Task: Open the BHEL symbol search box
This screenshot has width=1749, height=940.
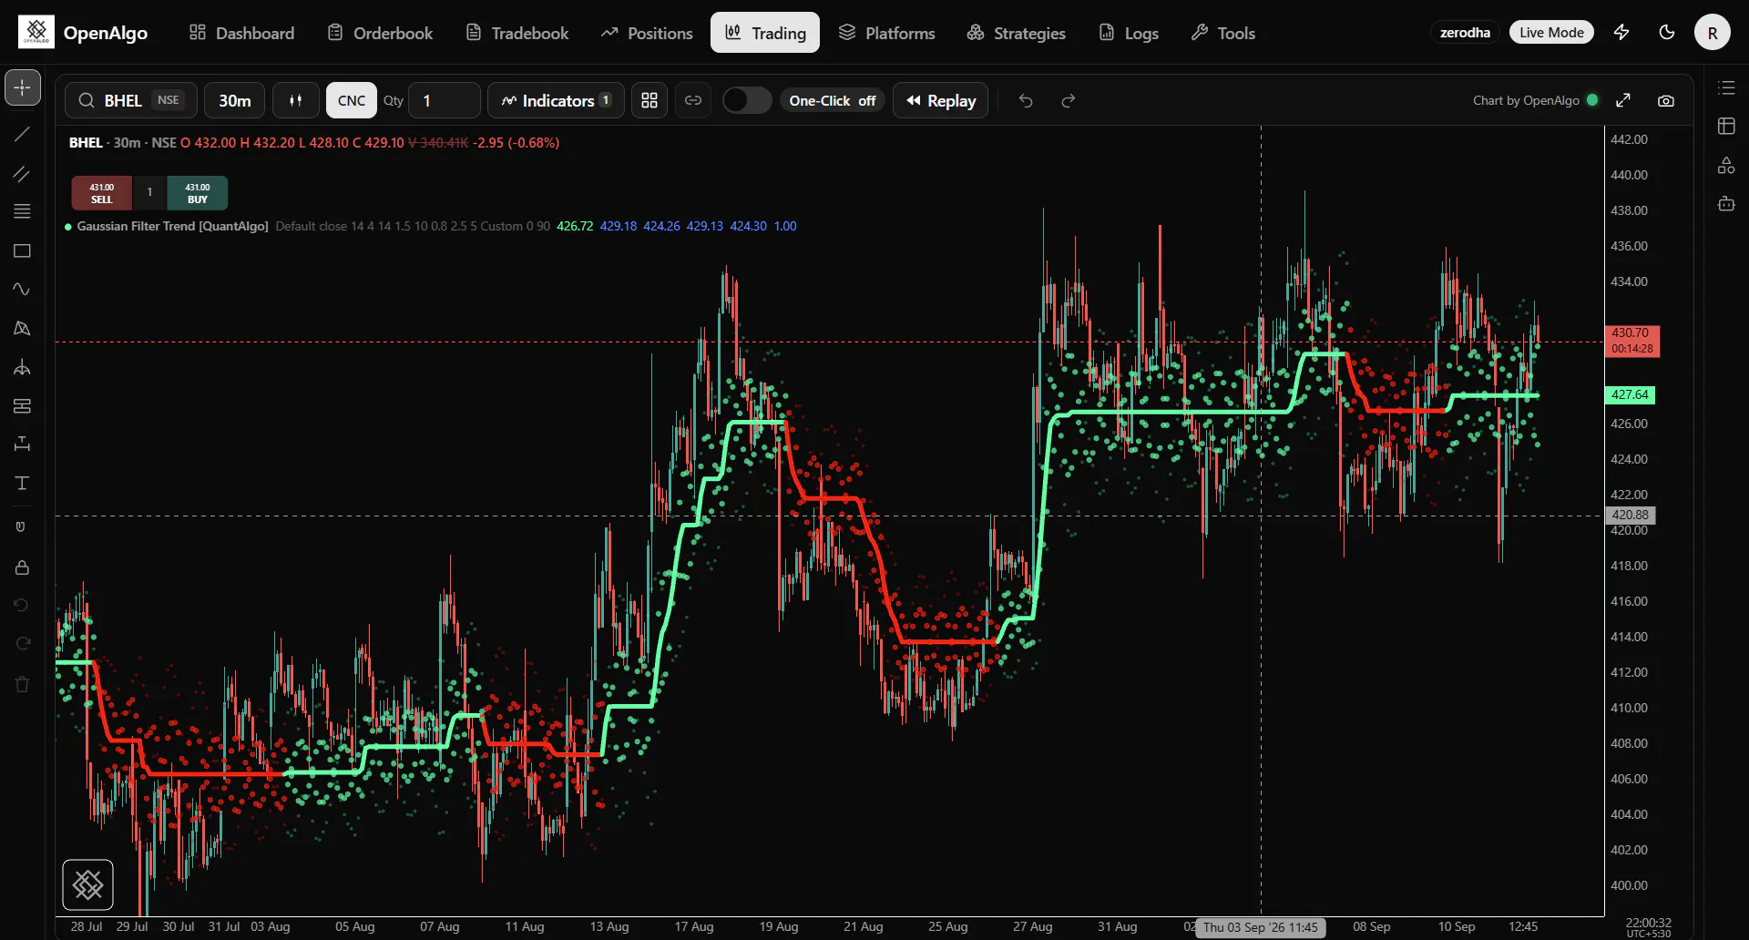Action: click(x=130, y=100)
